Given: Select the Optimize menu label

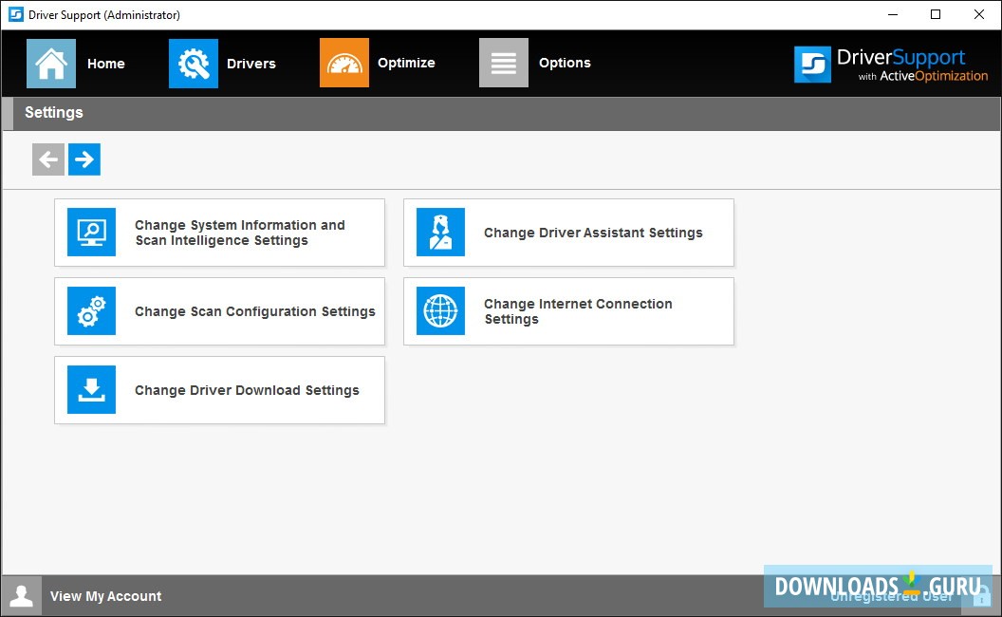Looking at the screenshot, I should click(x=406, y=63).
